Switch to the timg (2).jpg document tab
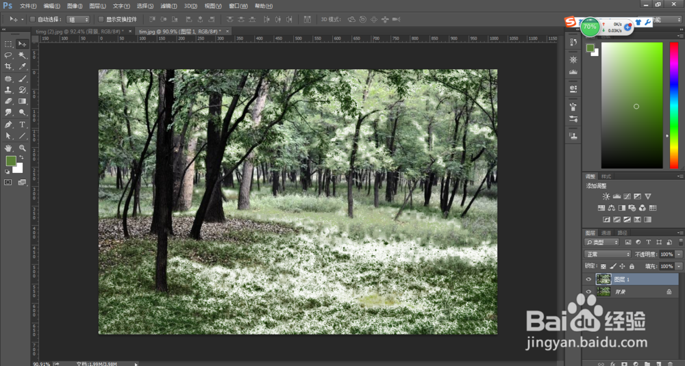This screenshot has width=685, height=366. 80,31
